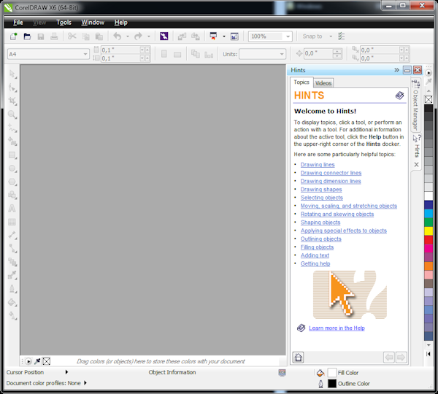Click the Hints home icon
This screenshot has width=438, height=394.
click(298, 357)
